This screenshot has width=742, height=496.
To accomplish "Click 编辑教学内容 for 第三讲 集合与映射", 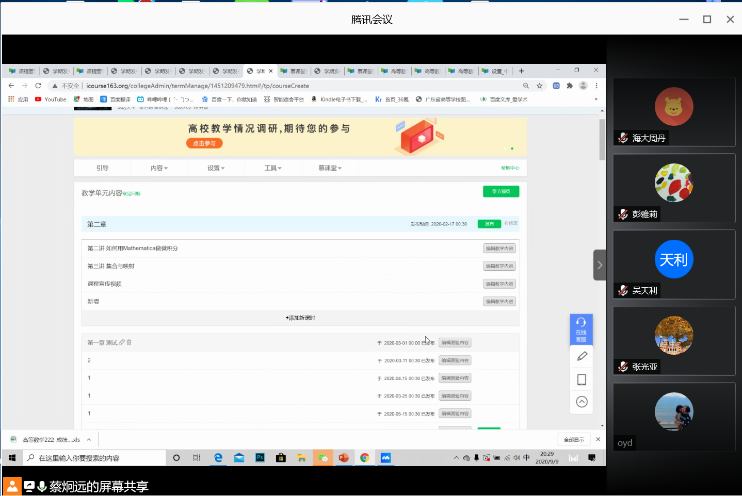I will (x=499, y=266).
